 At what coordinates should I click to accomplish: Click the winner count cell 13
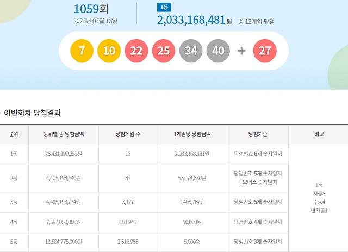tap(128, 154)
